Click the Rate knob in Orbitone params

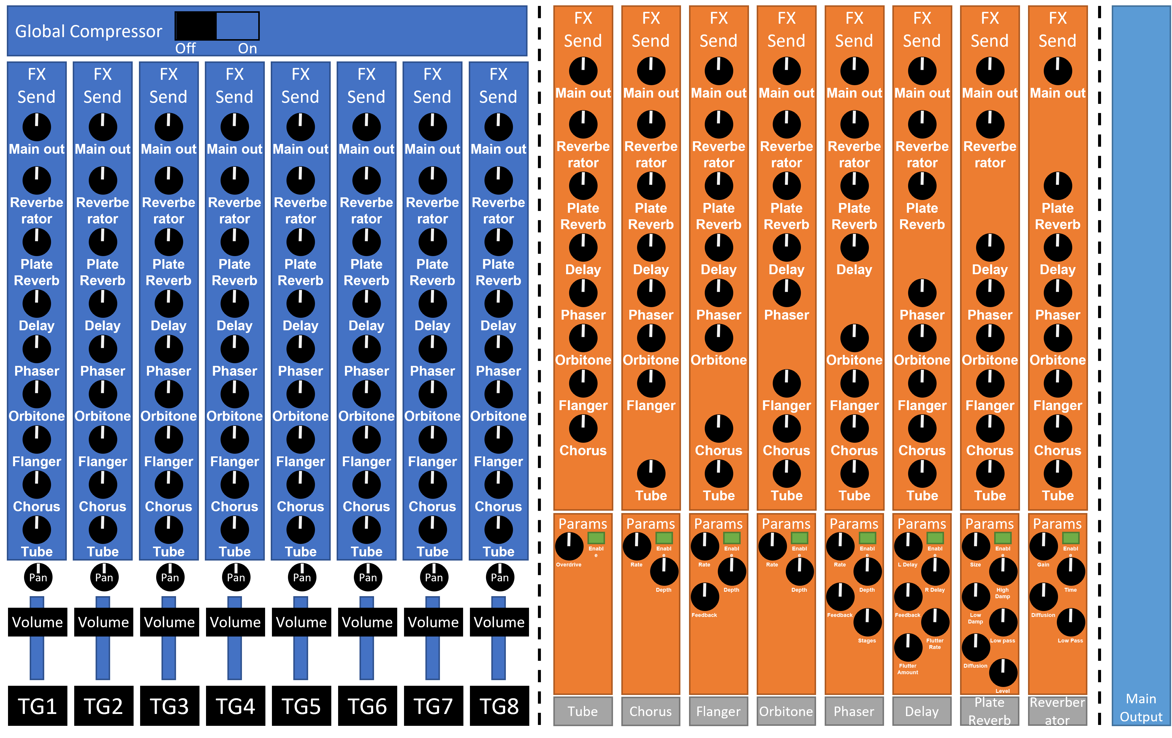click(x=772, y=546)
